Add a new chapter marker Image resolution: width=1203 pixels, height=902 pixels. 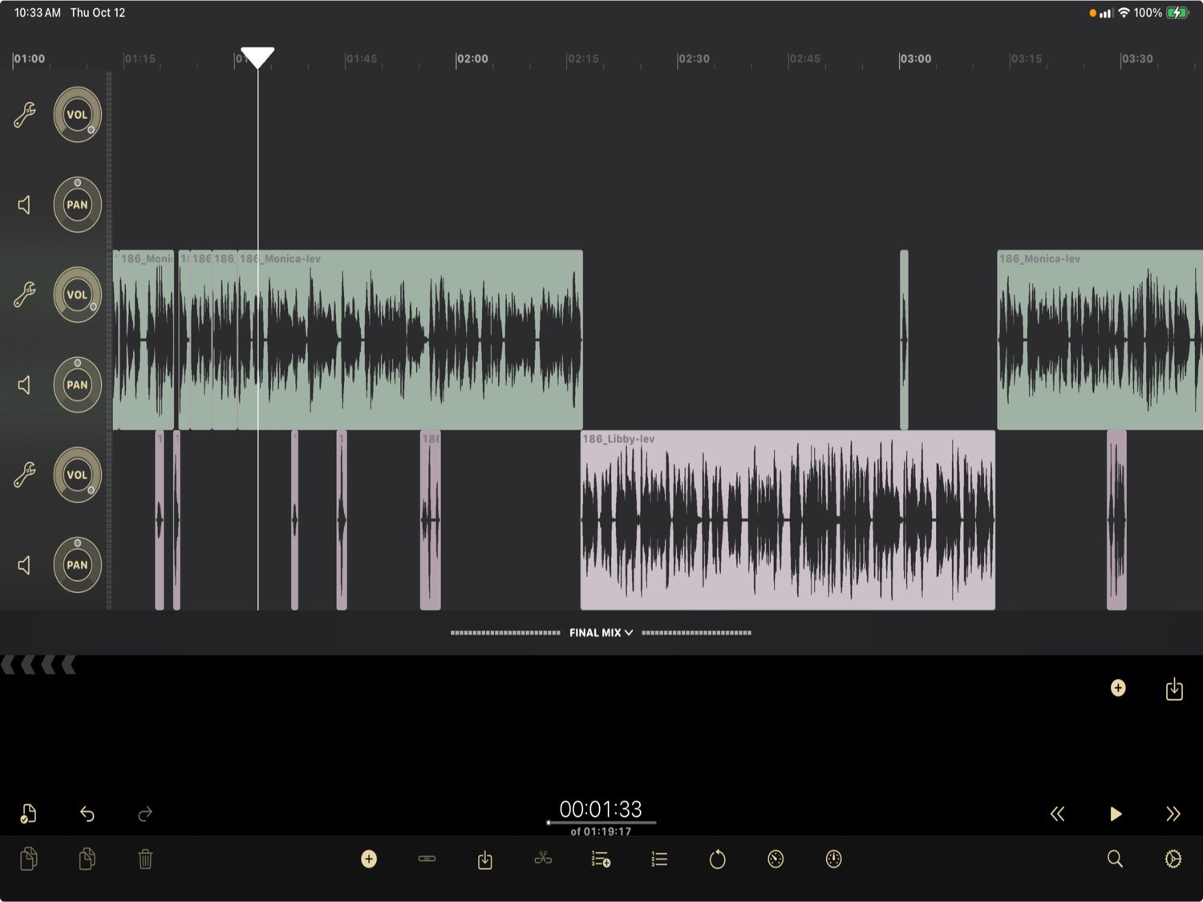click(x=600, y=859)
